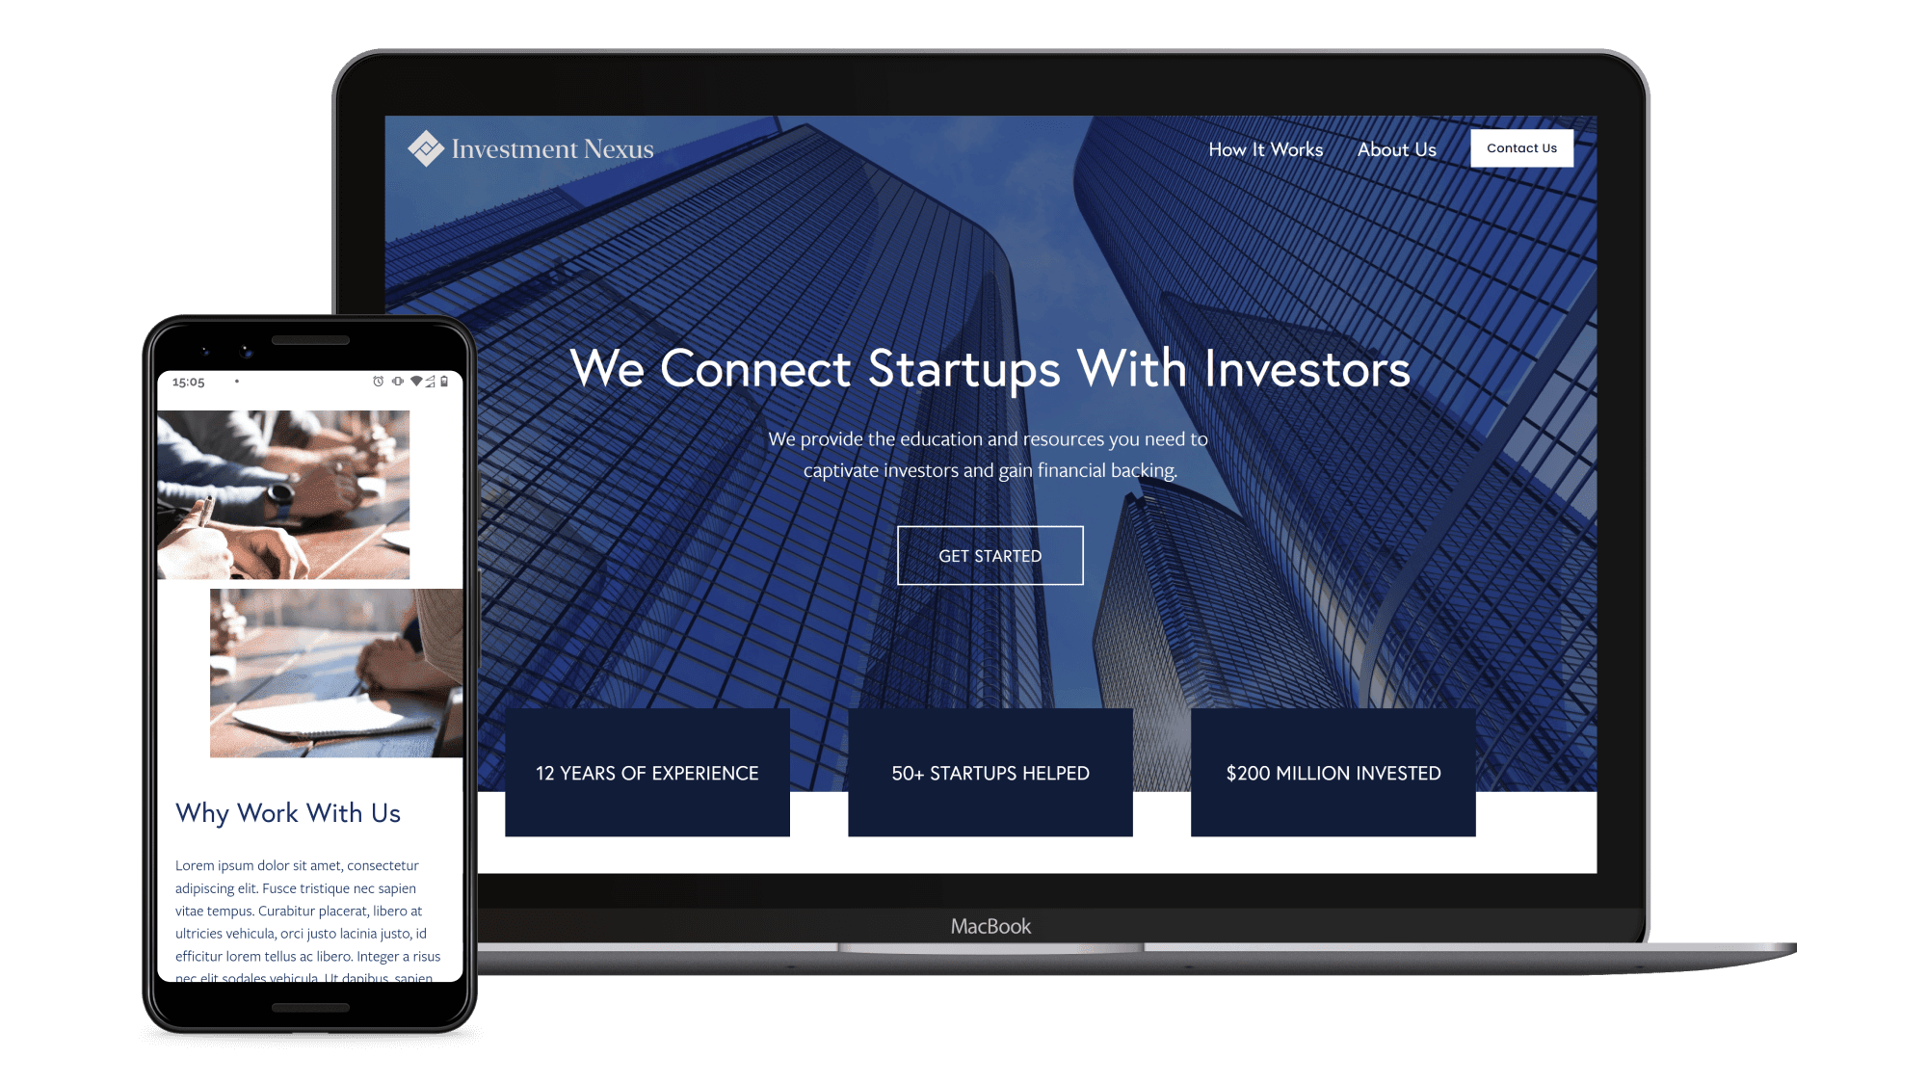
Task: Click the '50+ Startups Helped' stat block
Action: (x=990, y=772)
